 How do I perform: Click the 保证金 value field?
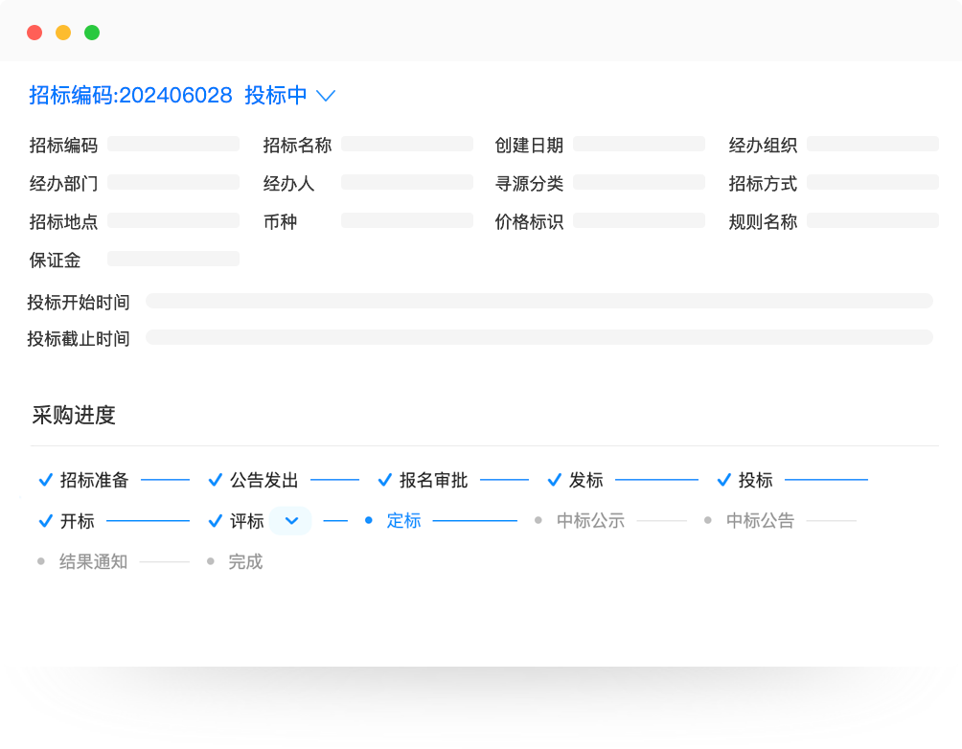click(173, 260)
